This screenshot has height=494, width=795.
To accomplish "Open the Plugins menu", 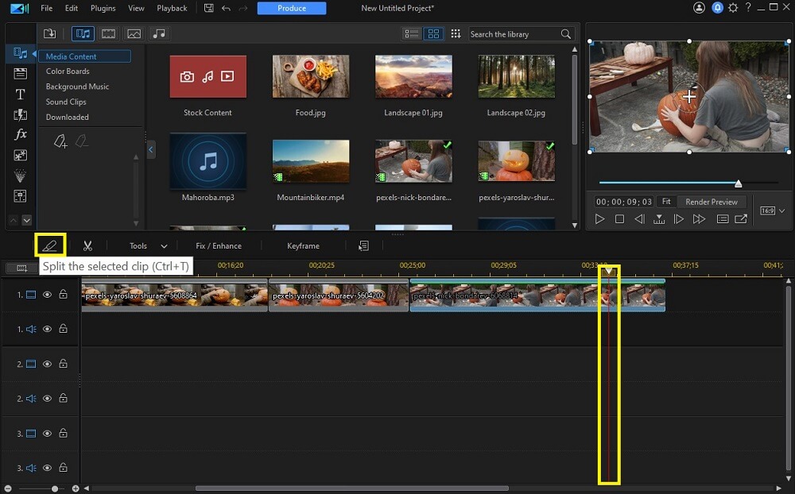I will pyautogui.click(x=103, y=8).
